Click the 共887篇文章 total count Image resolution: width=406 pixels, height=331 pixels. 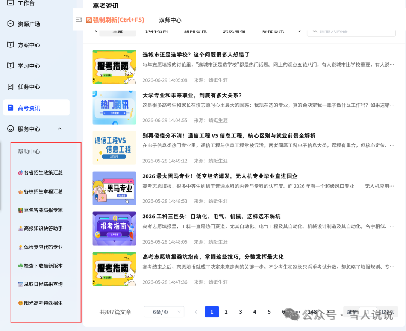115,312
